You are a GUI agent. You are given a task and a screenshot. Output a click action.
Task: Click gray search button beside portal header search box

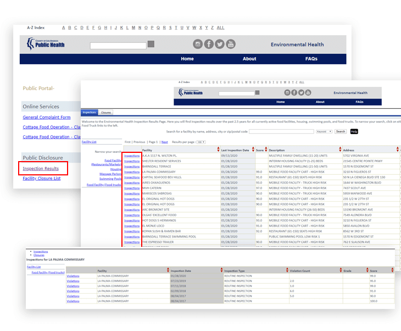click(151, 44)
